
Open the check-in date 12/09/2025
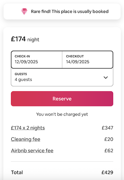[x=37, y=59]
